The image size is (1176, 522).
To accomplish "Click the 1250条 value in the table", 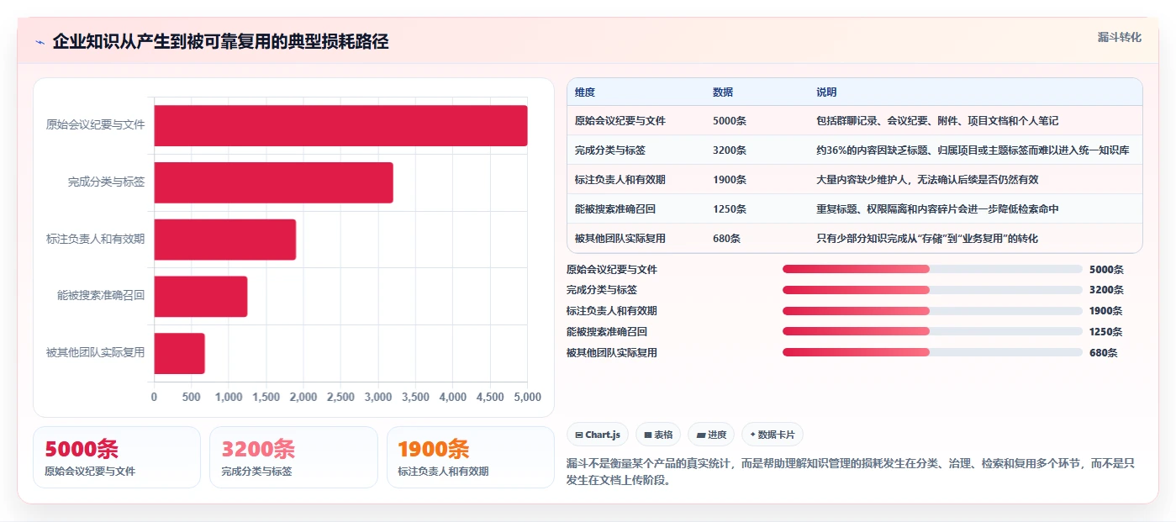I will 730,209.
